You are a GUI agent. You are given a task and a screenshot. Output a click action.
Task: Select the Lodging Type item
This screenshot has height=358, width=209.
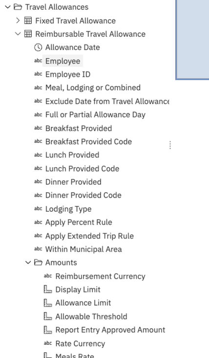(68, 209)
